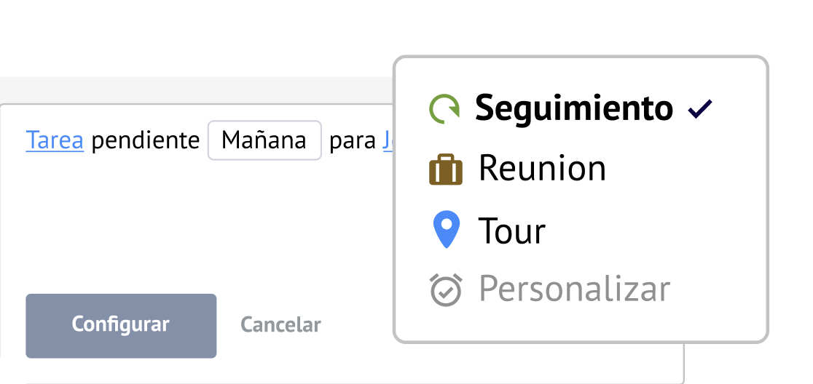Click the word "para" after Mañana
Screen dimensions: 813x384
tap(353, 140)
